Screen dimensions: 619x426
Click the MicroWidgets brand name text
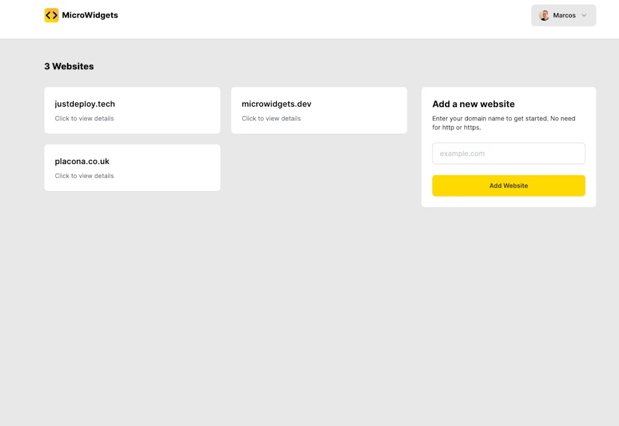[x=89, y=15]
